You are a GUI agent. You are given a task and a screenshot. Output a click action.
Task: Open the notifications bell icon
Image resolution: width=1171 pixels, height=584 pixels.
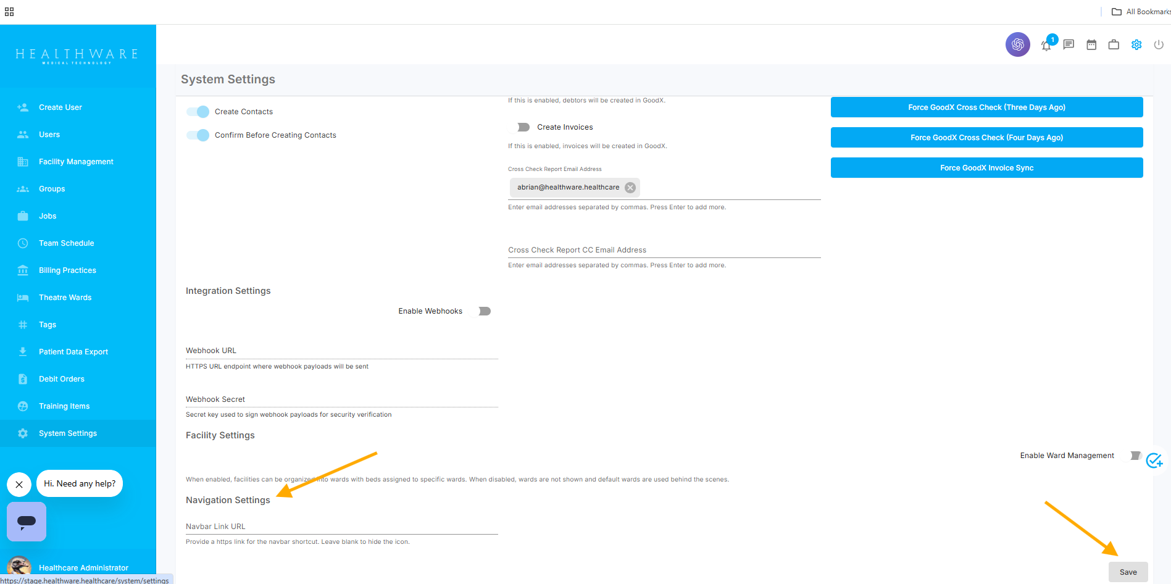point(1046,45)
